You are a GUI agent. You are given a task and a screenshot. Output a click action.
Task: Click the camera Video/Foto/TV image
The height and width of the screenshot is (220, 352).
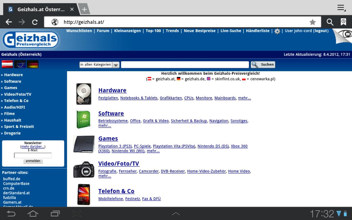tap(84, 169)
